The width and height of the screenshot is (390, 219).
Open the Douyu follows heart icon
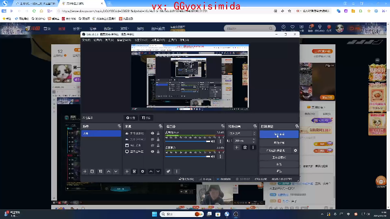pos(292,28)
